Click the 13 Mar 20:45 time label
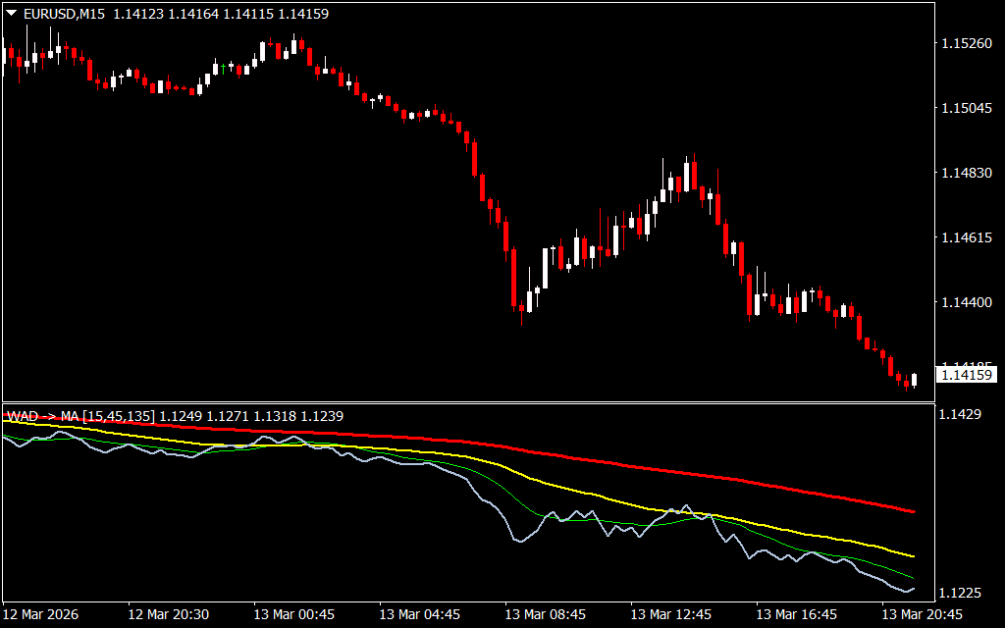 [923, 614]
